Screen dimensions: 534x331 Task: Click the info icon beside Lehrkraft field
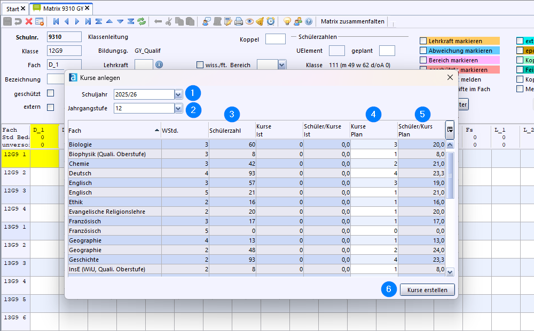[159, 64]
